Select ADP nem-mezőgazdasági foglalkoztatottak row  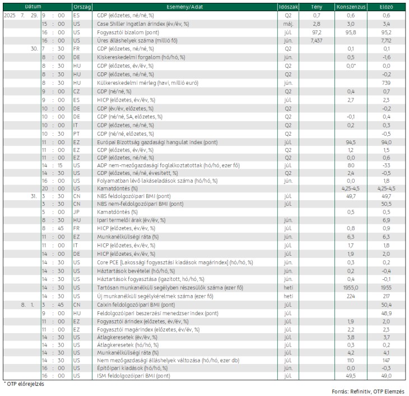click(204, 165)
